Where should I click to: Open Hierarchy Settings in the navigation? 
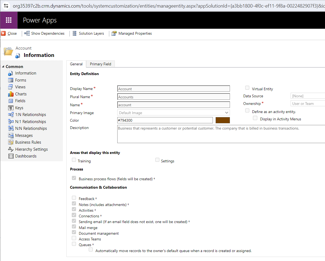[x=31, y=149]
